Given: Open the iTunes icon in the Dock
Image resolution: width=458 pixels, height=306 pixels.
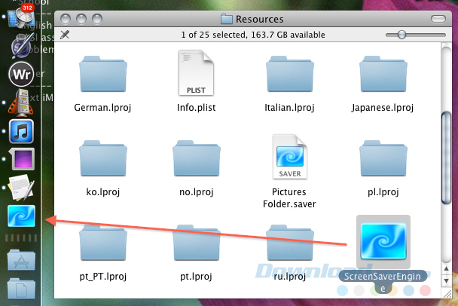Looking at the screenshot, I should tap(21, 131).
